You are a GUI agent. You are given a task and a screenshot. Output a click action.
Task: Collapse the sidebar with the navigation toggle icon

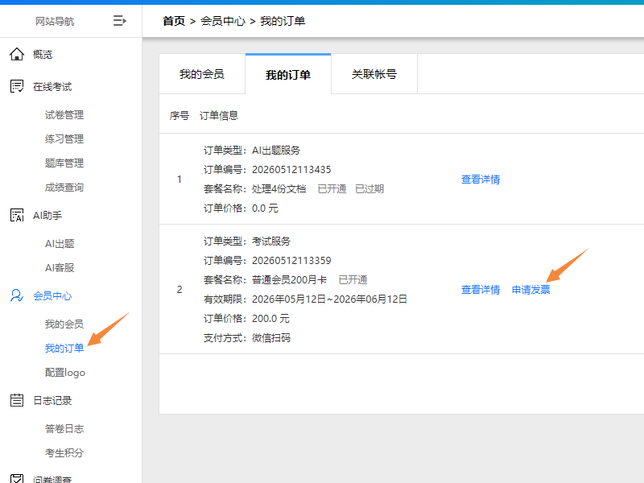119,21
